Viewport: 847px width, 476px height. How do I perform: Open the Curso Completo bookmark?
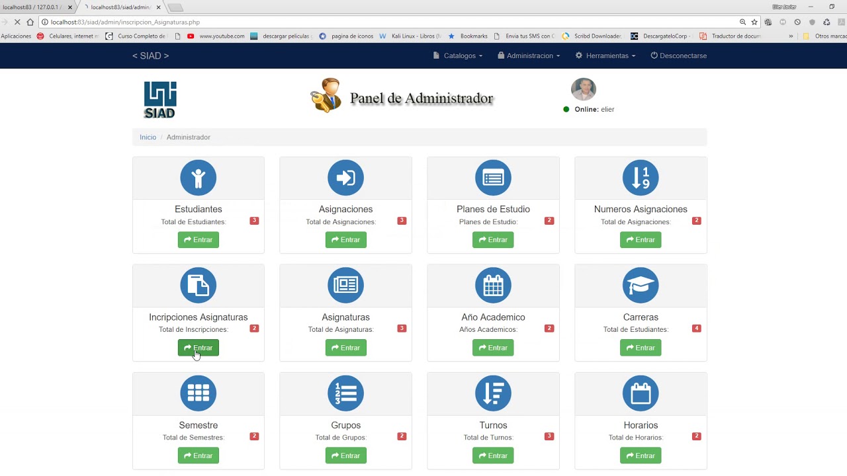coord(136,36)
